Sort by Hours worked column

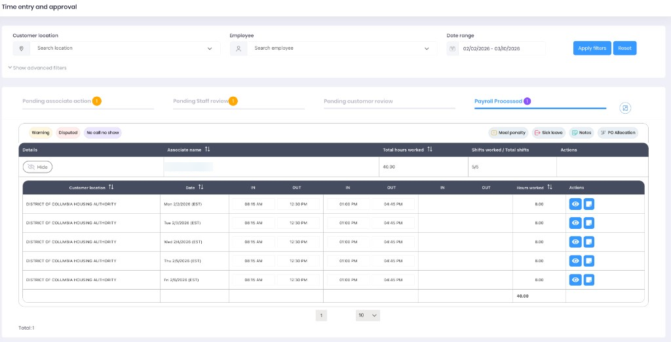pos(550,187)
